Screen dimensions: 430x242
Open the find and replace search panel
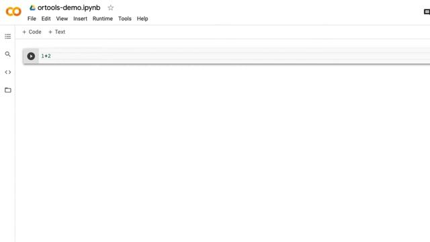click(8, 54)
